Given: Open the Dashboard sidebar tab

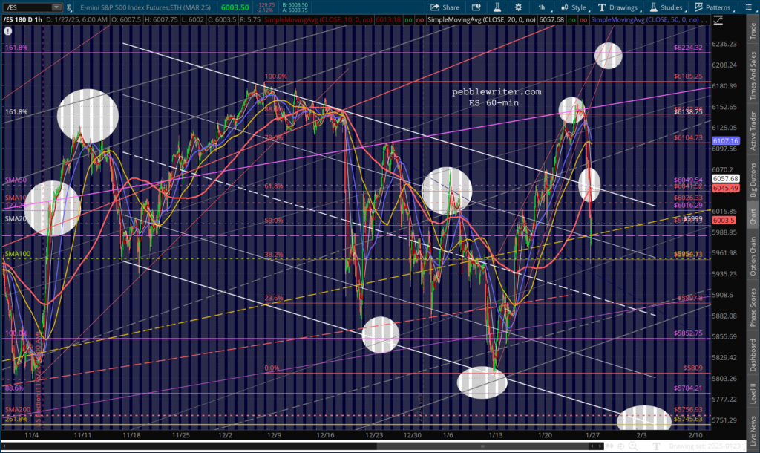Looking at the screenshot, I should pos(753,355).
